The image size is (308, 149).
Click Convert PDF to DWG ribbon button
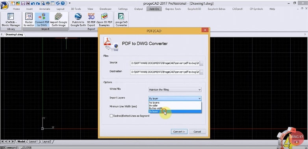42,20
